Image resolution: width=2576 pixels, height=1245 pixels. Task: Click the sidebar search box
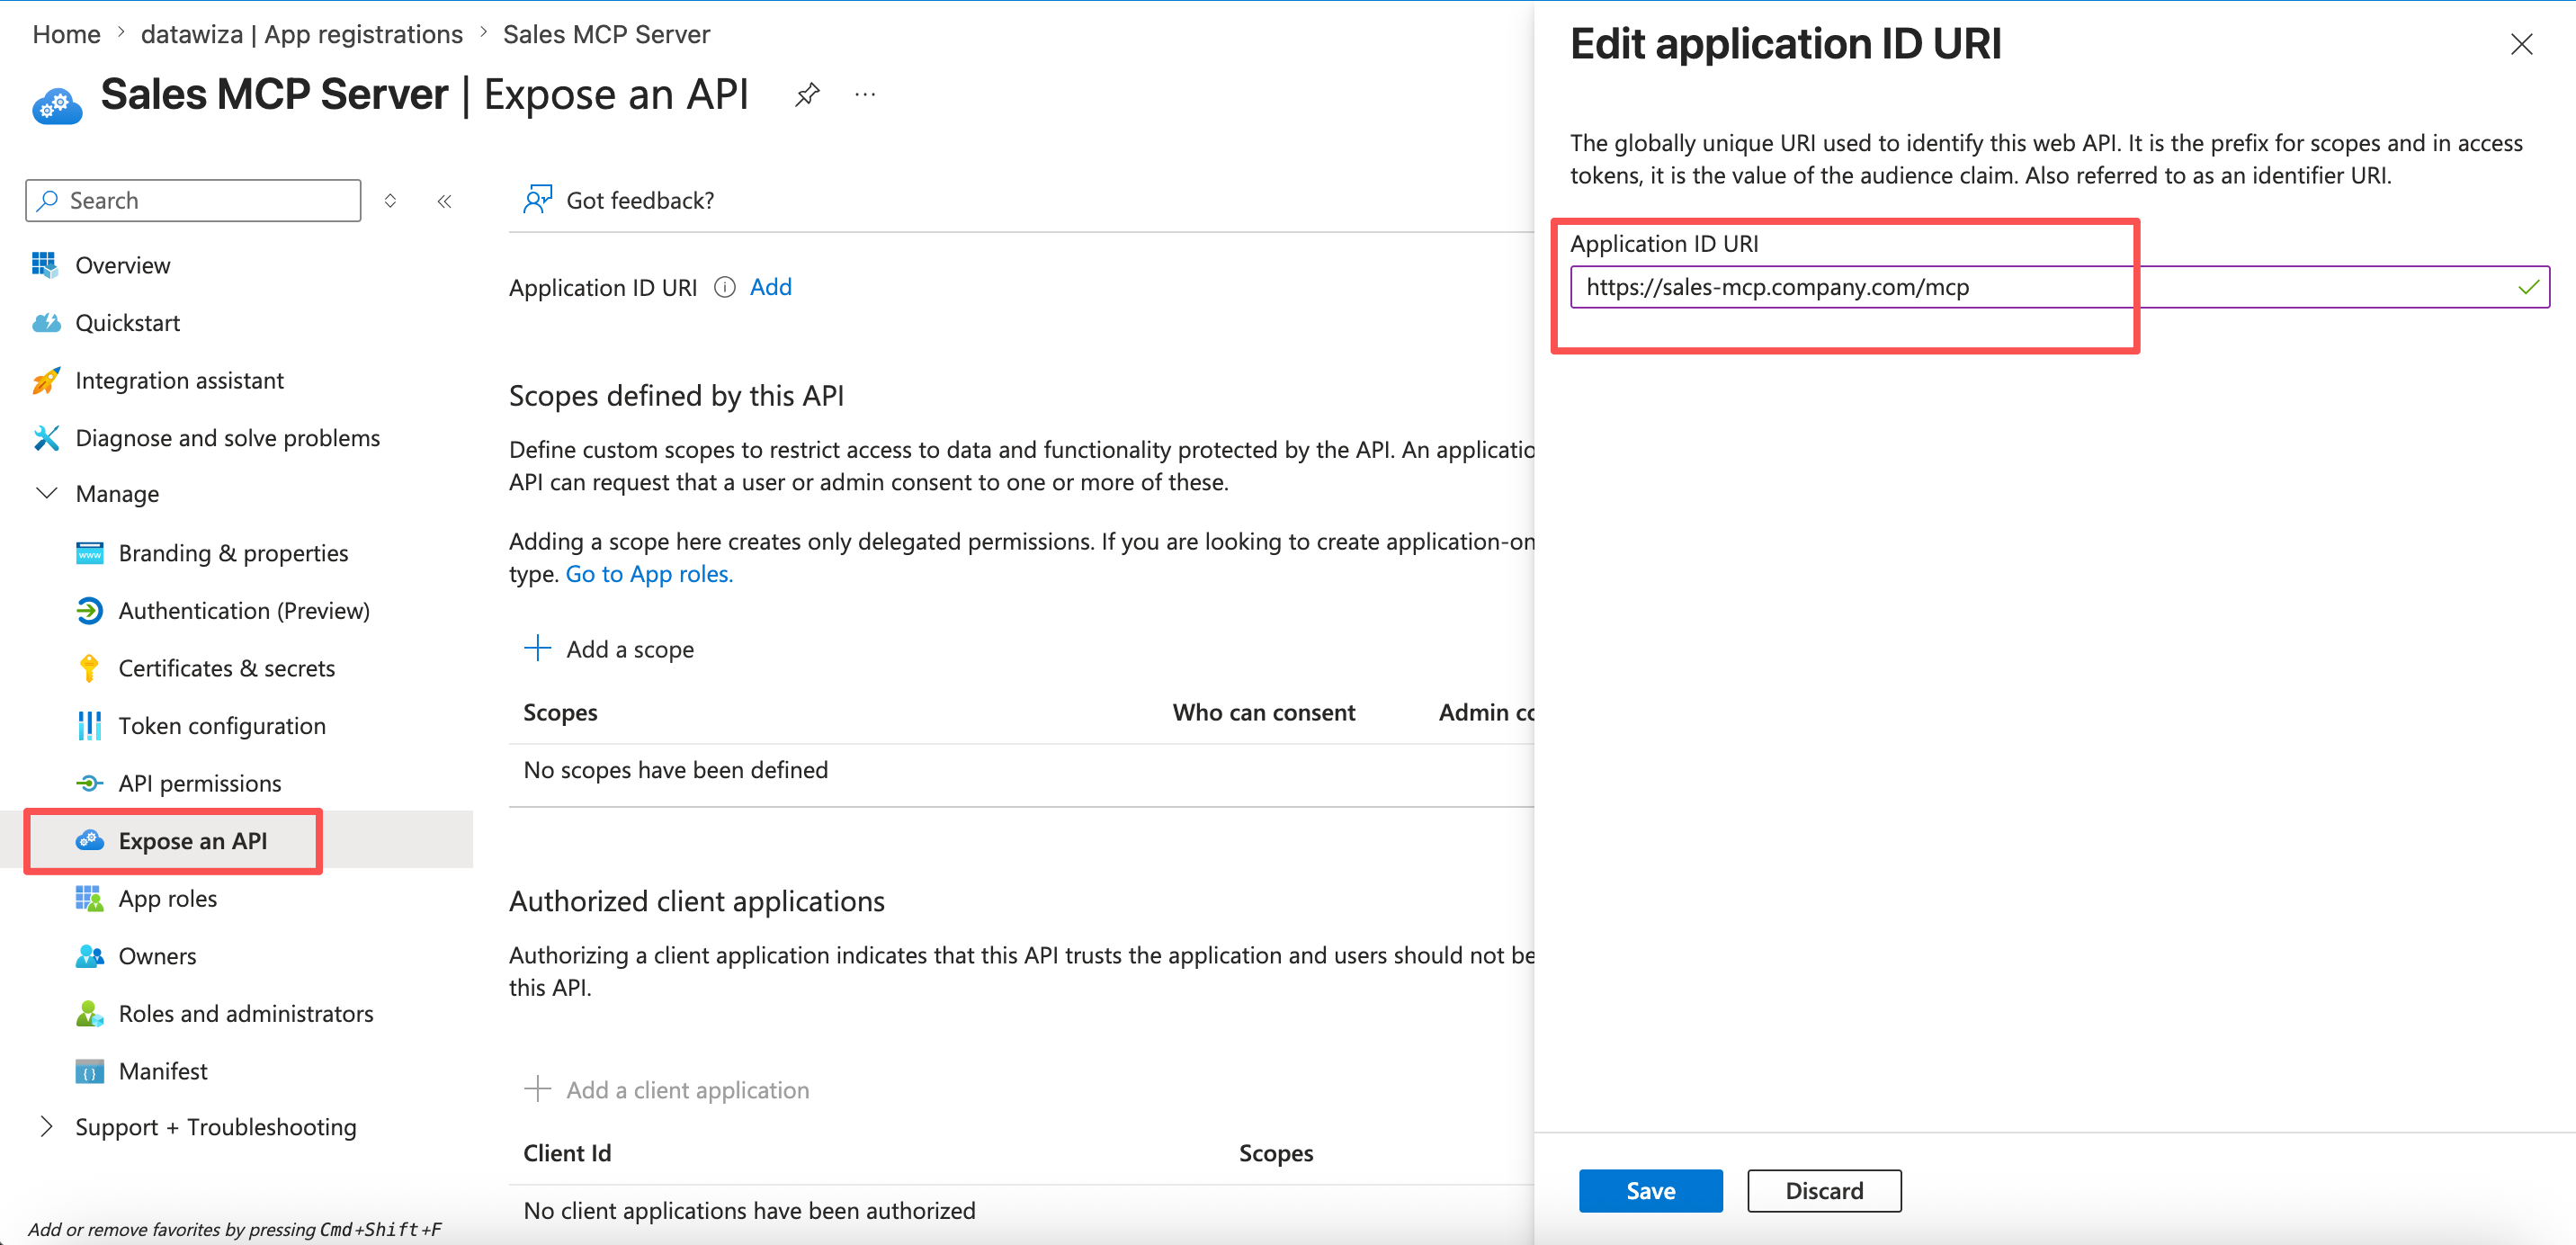[193, 200]
